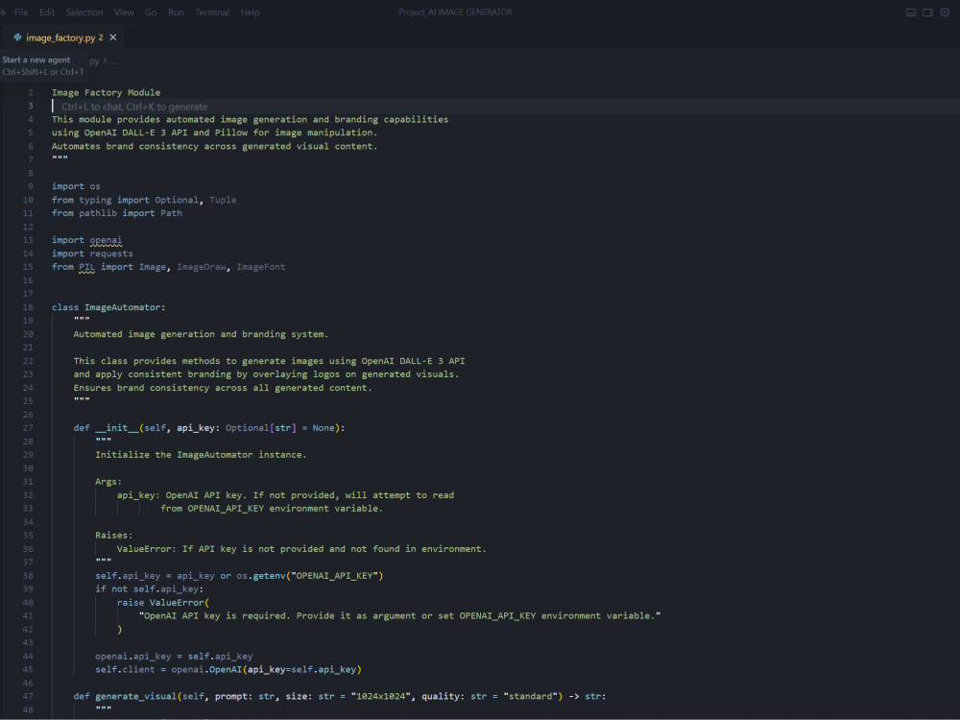This screenshot has width=960, height=720.
Task: Click the Python icon on image_factory.py tab
Action: [17, 37]
